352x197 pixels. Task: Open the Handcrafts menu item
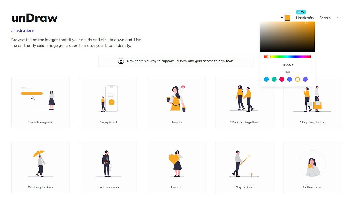point(305,18)
